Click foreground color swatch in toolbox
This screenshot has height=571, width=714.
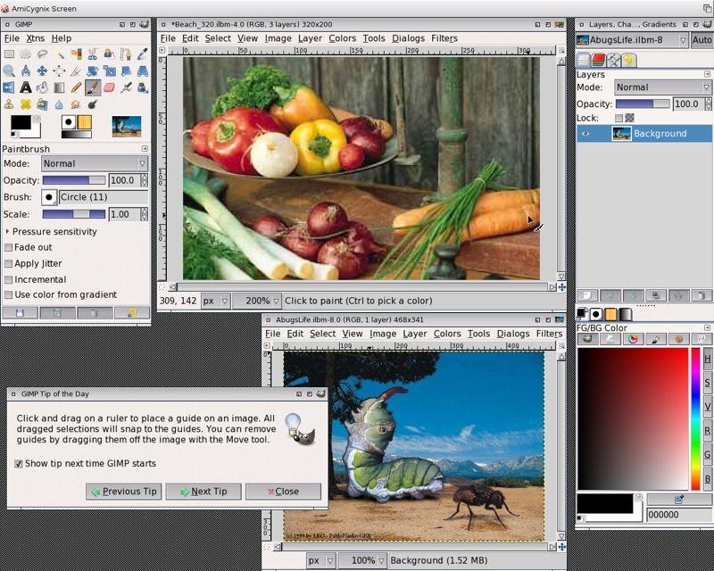(21, 122)
